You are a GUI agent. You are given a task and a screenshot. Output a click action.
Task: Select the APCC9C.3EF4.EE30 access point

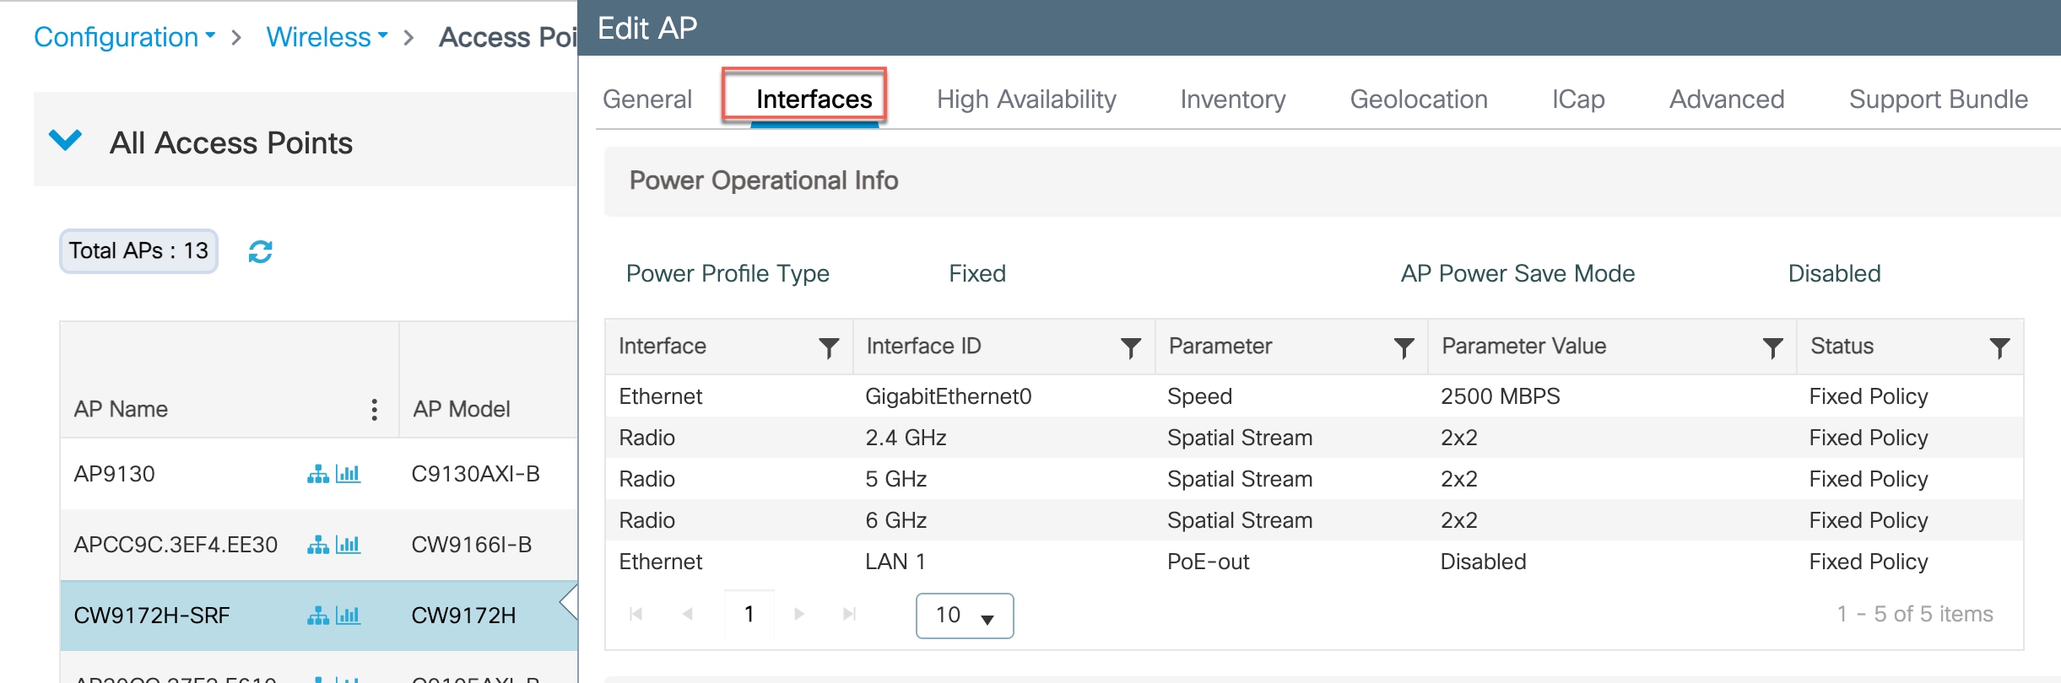pos(176,545)
